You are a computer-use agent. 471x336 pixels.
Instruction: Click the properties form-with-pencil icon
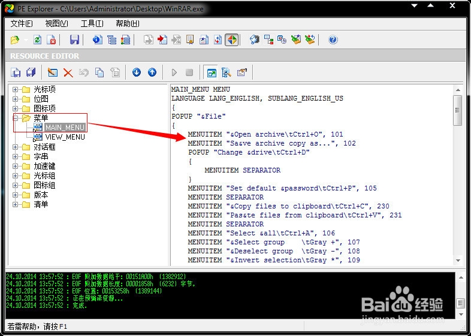pos(242,72)
